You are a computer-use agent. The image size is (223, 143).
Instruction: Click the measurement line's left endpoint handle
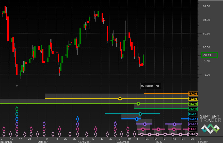[x=17, y=86]
